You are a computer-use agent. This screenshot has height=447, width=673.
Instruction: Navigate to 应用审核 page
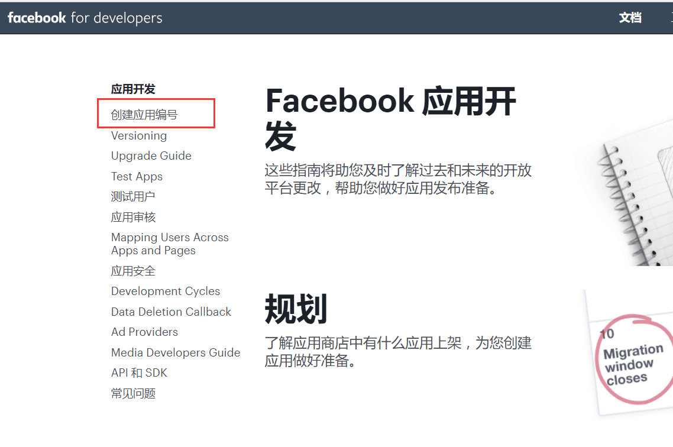(133, 217)
